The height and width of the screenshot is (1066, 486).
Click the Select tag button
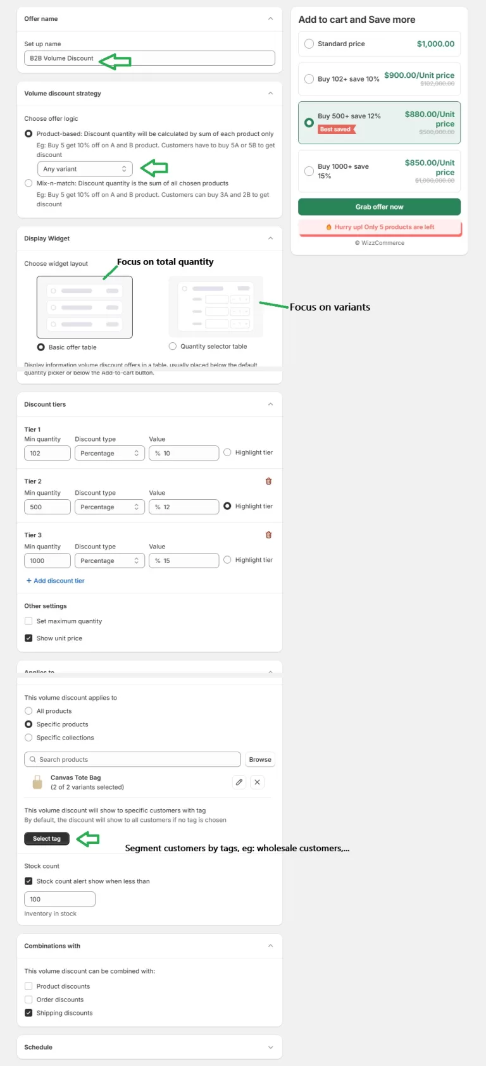(47, 839)
